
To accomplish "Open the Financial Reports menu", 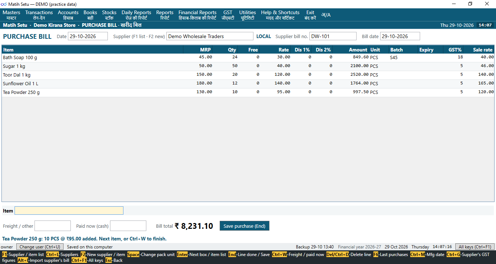I will (198, 15).
